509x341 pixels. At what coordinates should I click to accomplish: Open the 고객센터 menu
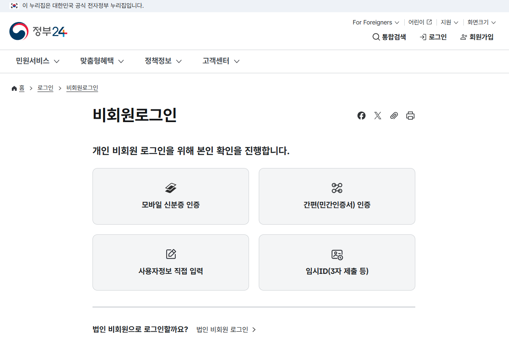point(220,61)
